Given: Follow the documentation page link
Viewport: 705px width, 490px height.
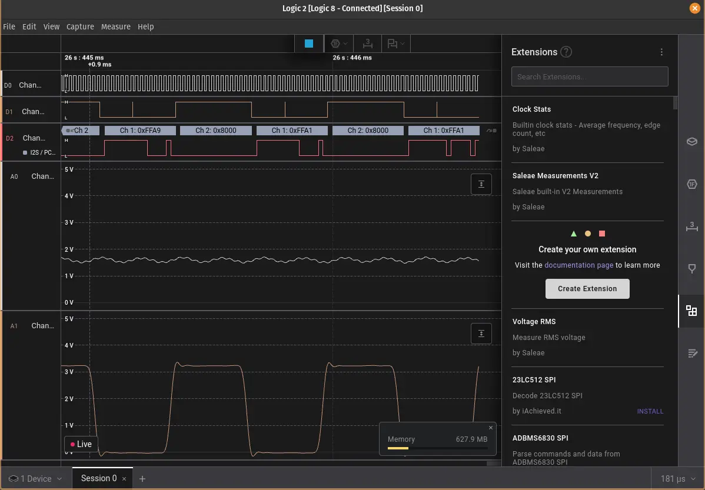Looking at the screenshot, I should (578, 265).
